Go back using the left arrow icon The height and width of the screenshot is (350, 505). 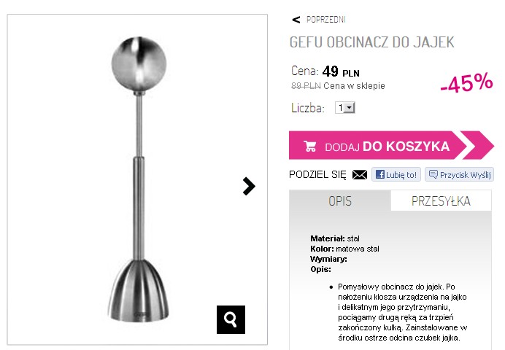pos(296,20)
